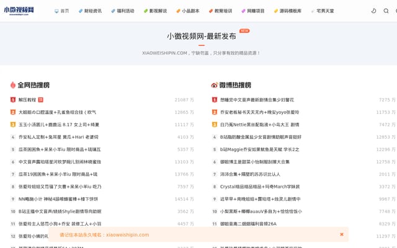Screen dimensions: 397x248
Task: Open the Weibo entry mentioning auauV
Action: 261,211
